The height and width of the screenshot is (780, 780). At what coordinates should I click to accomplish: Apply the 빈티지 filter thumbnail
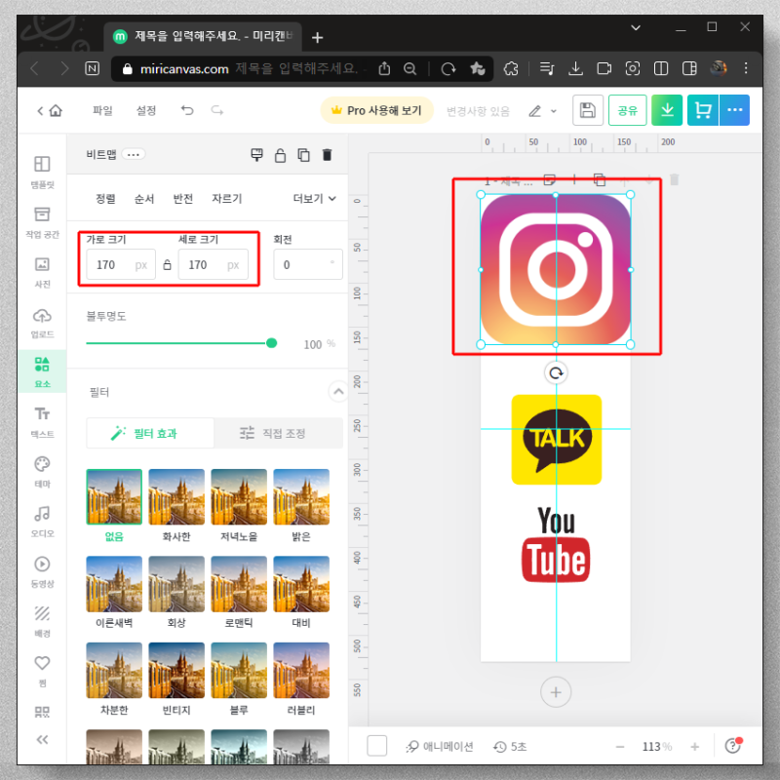(x=176, y=670)
